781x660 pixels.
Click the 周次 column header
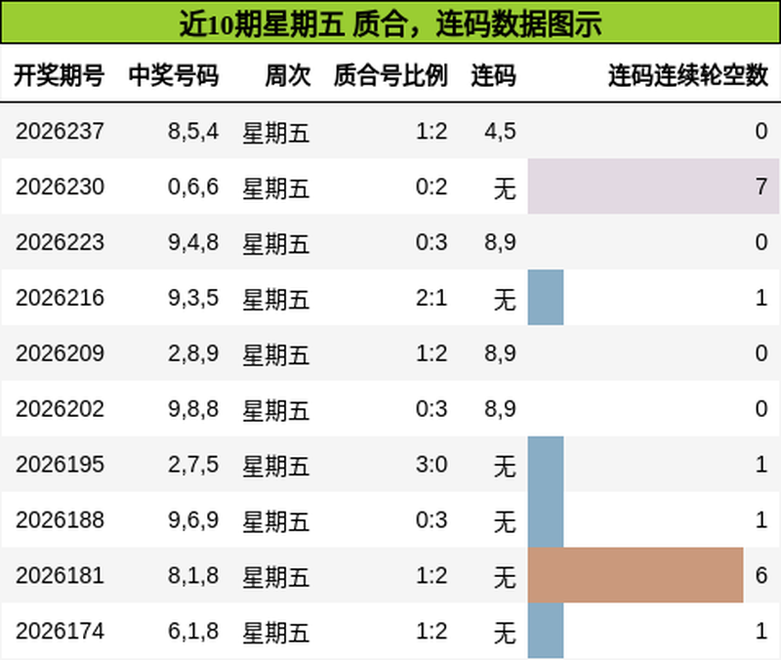pyautogui.click(x=288, y=75)
